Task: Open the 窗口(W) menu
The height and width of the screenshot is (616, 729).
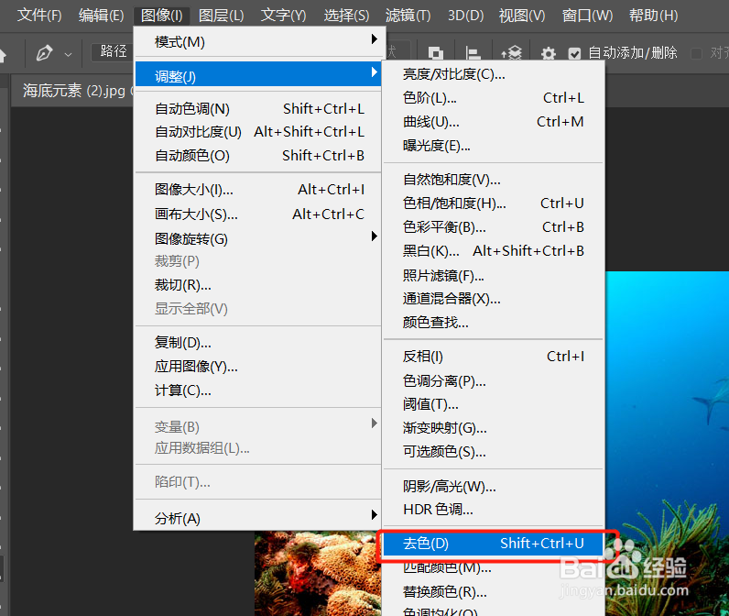Action: tap(588, 16)
